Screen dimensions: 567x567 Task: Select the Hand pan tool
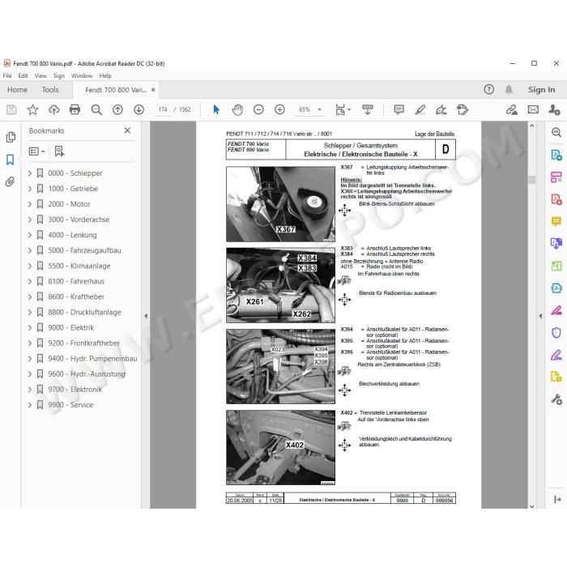[x=237, y=109]
